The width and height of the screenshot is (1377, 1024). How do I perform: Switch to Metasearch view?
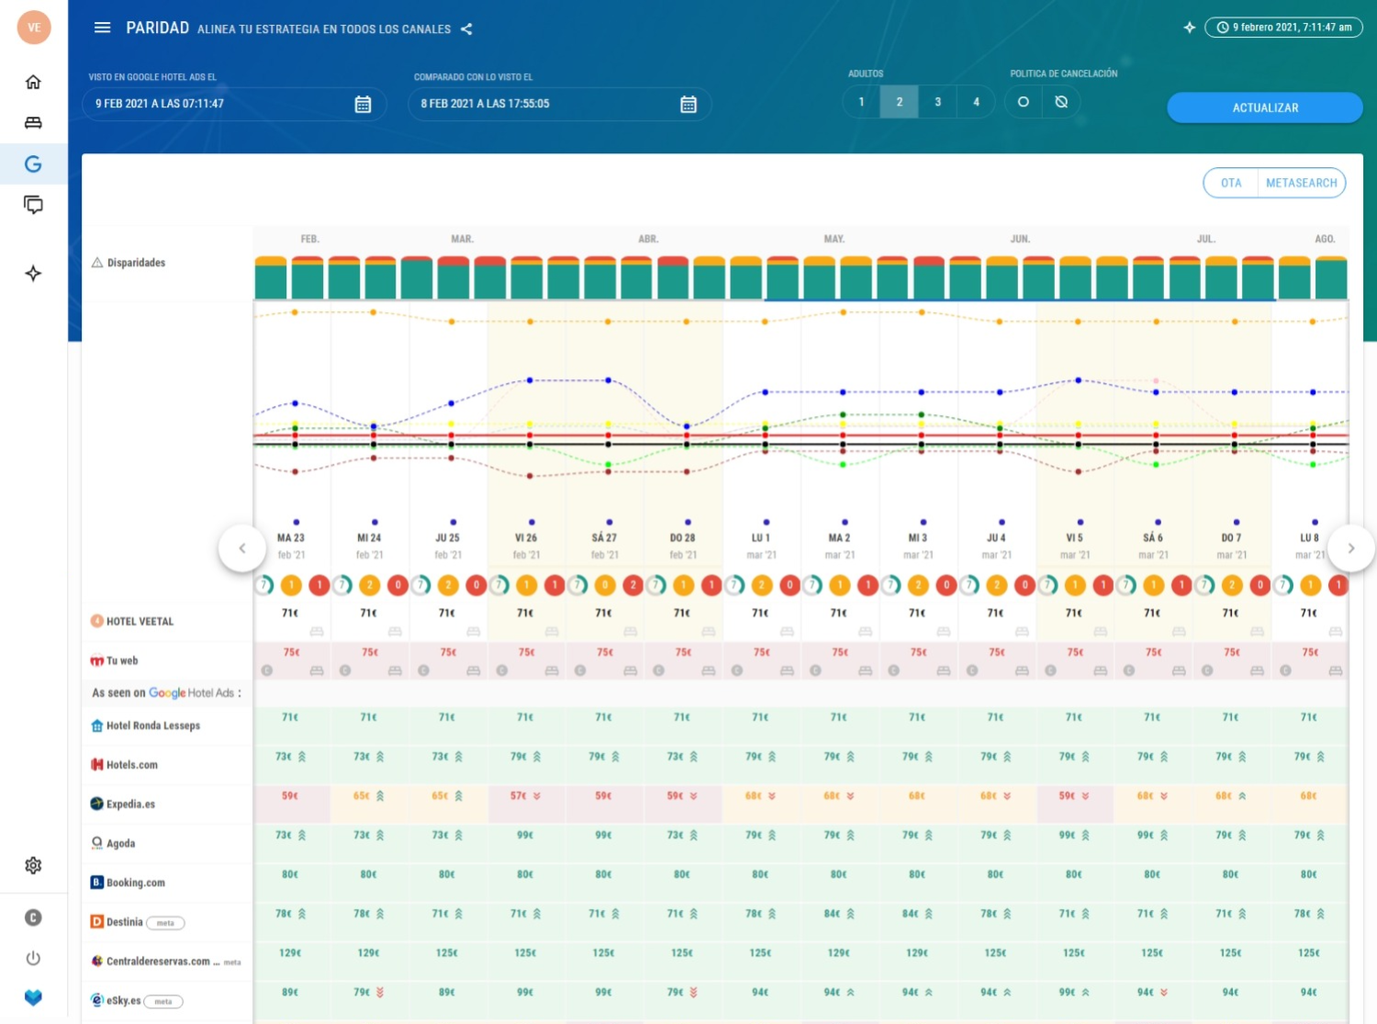click(x=1301, y=183)
